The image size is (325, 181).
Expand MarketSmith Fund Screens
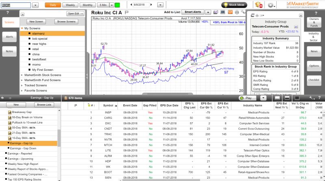tap(22, 80)
